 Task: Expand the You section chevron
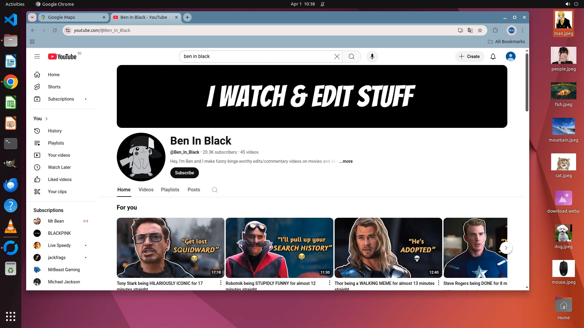tap(47, 119)
